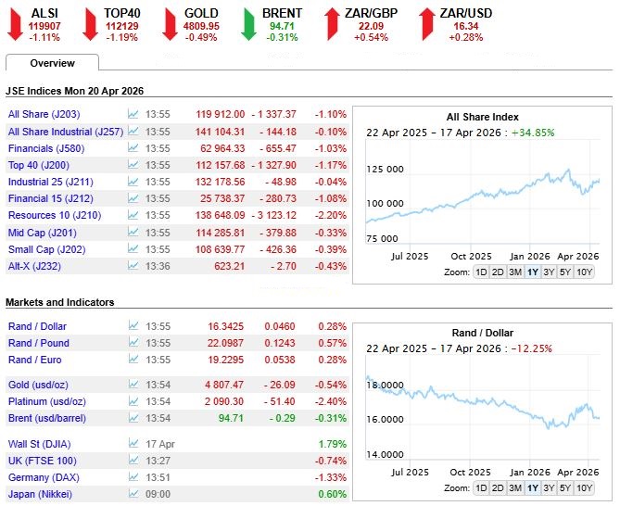The height and width of the screenshot is (506, 620).
Task: Select 3M zoom on All Share Index chart
Action: (515, 272)
